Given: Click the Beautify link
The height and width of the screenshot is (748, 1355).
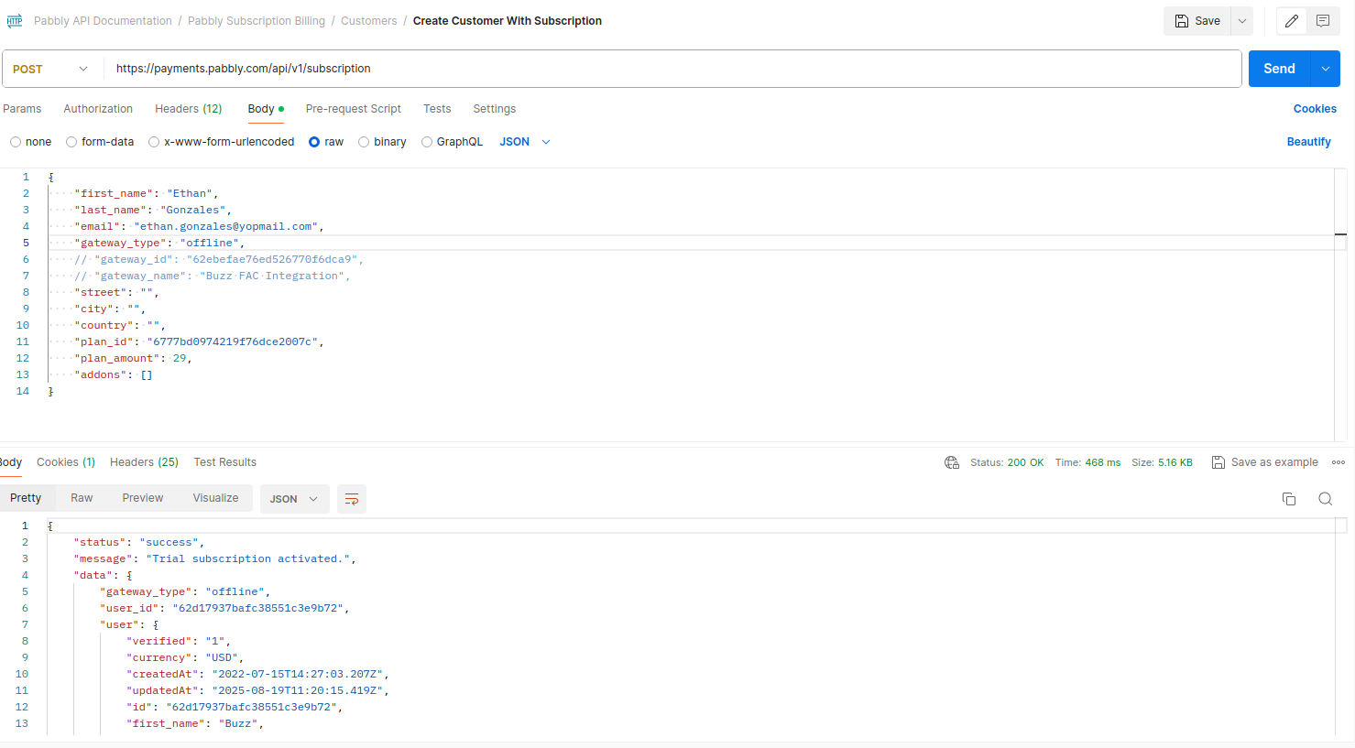Looking at the screenshot, I should 1308,142.
